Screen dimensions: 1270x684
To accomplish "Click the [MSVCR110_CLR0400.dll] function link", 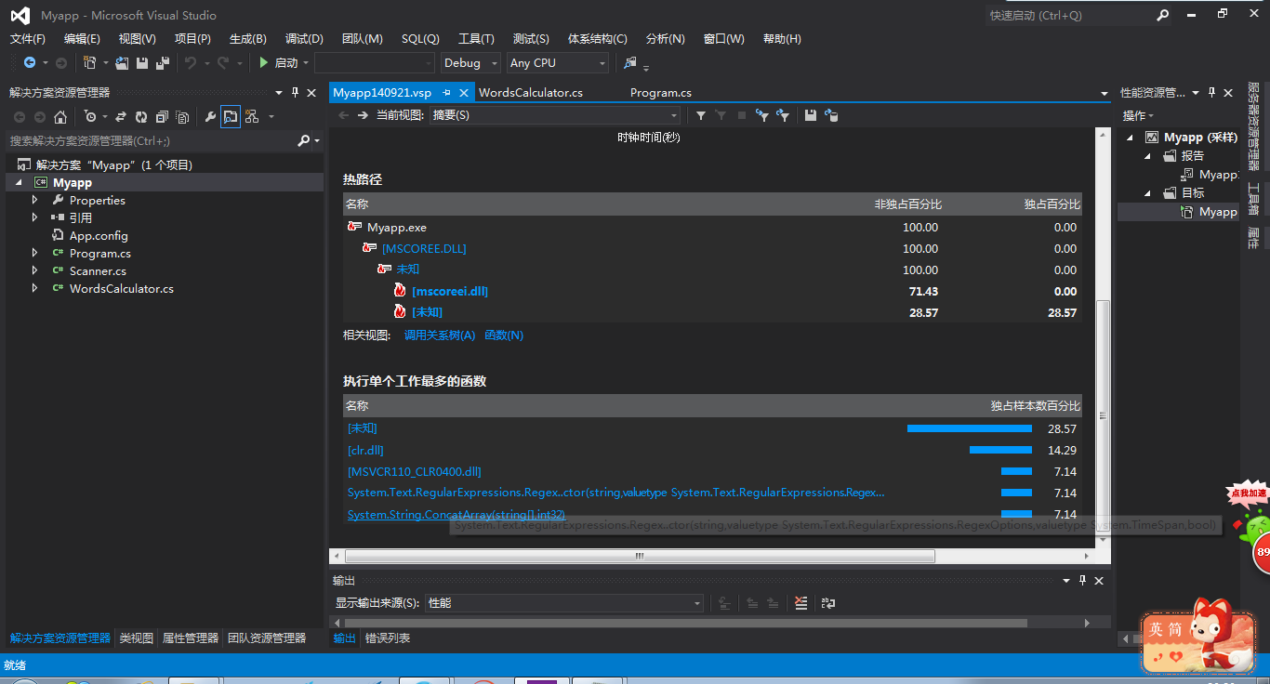I will tap(415, 471).
